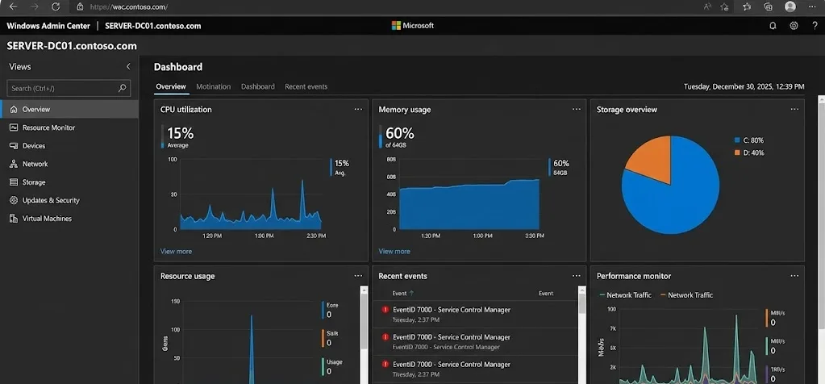Open Storage overview card options menu

tap(794, 110)
